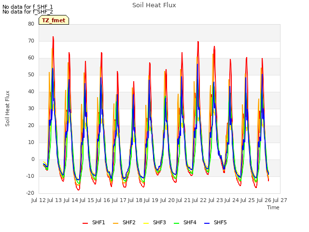Viewport: 309px width, 232px height.
Task: Click the 'Jul 14' x-axis tick label
Action: 71,200
